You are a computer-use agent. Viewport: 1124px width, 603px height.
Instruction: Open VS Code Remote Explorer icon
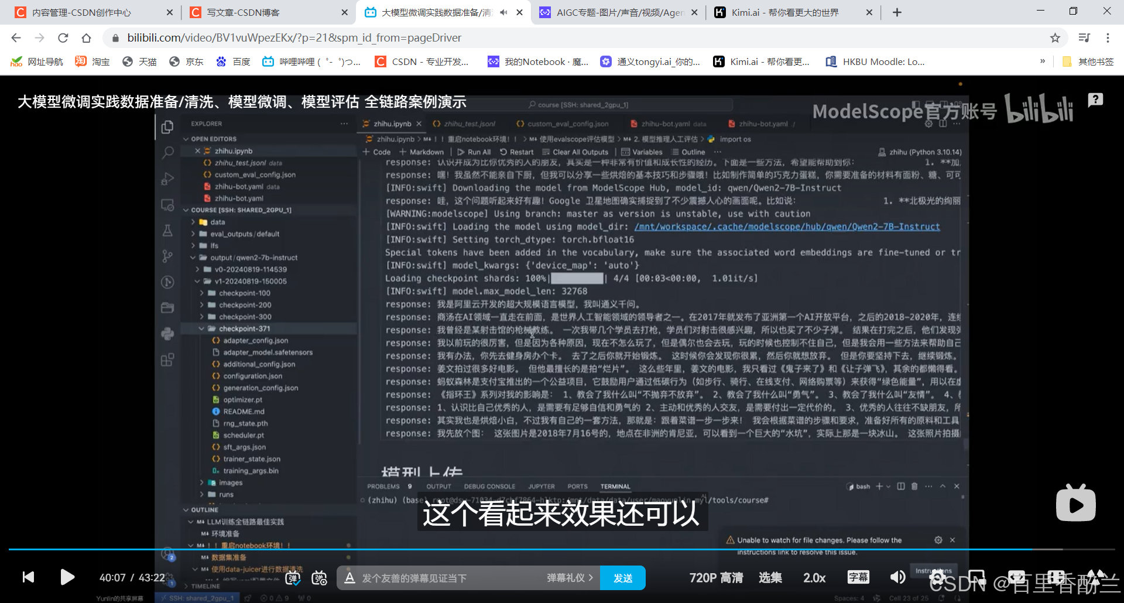tap(167, 205)
